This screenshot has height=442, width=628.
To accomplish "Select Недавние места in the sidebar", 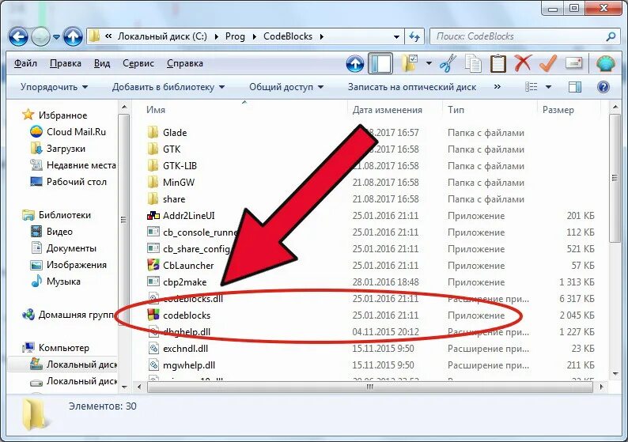I will (74, 165).
